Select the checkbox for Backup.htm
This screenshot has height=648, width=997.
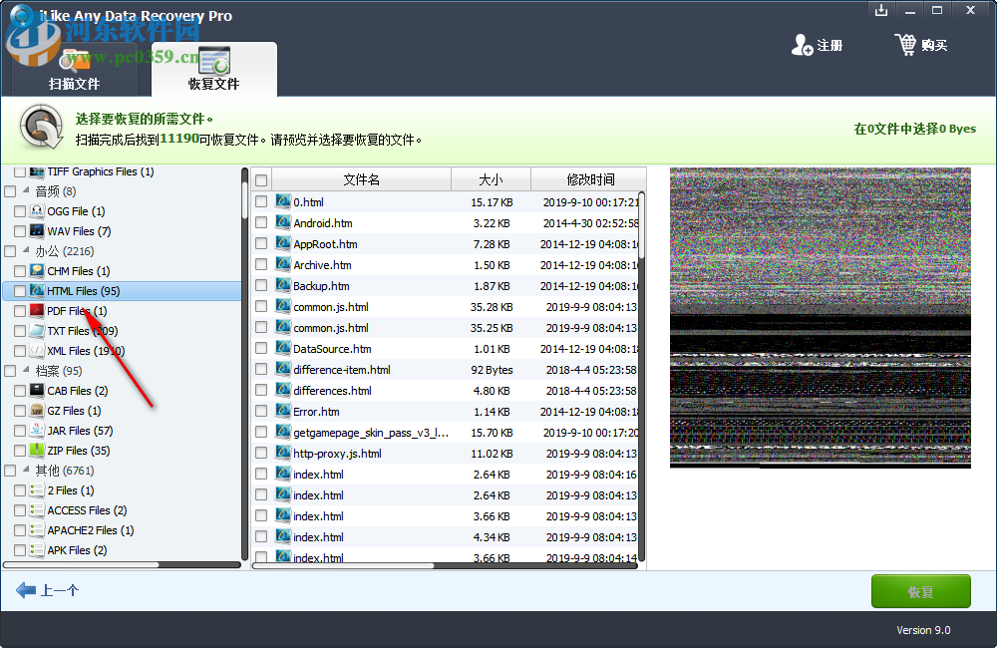tap(262, 285)
